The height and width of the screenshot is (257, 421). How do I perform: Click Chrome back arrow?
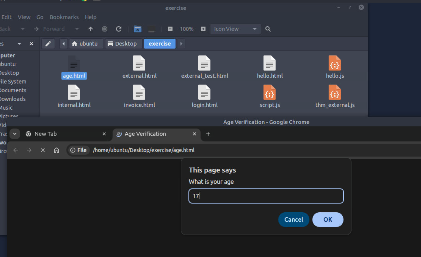[16, 150]
